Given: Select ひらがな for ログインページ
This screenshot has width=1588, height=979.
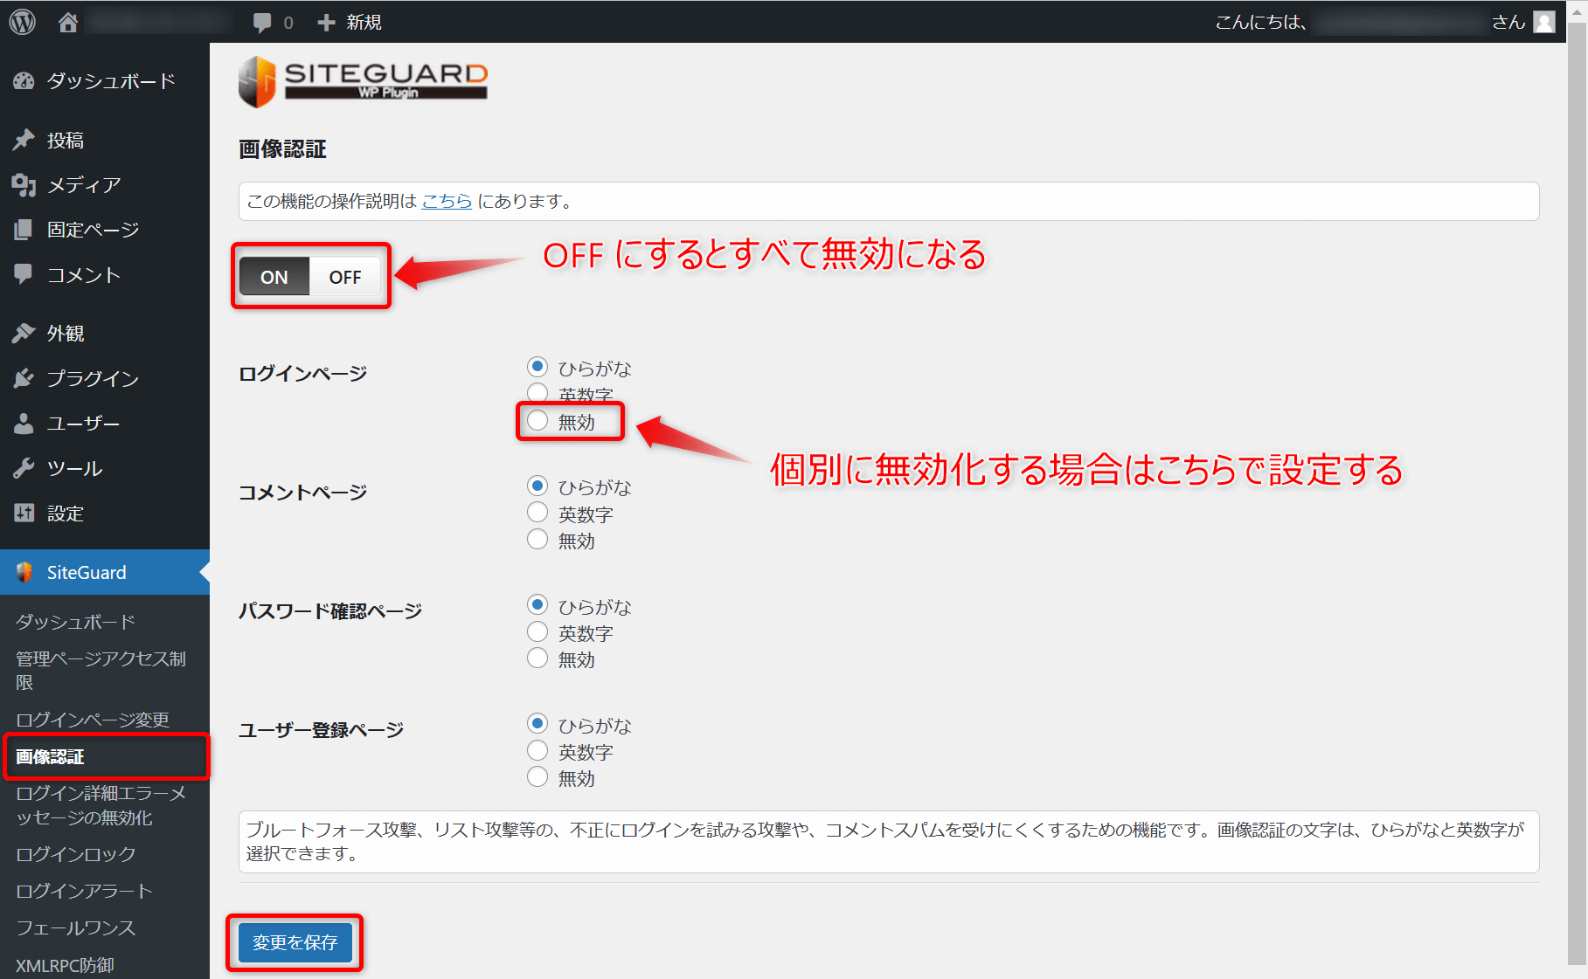Looking at the screenshot, I should (537, 367).
